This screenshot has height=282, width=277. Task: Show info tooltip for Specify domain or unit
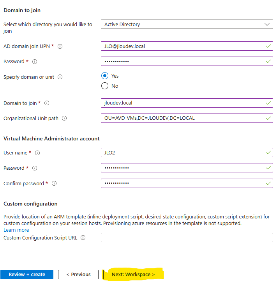(x=60, y=77)
